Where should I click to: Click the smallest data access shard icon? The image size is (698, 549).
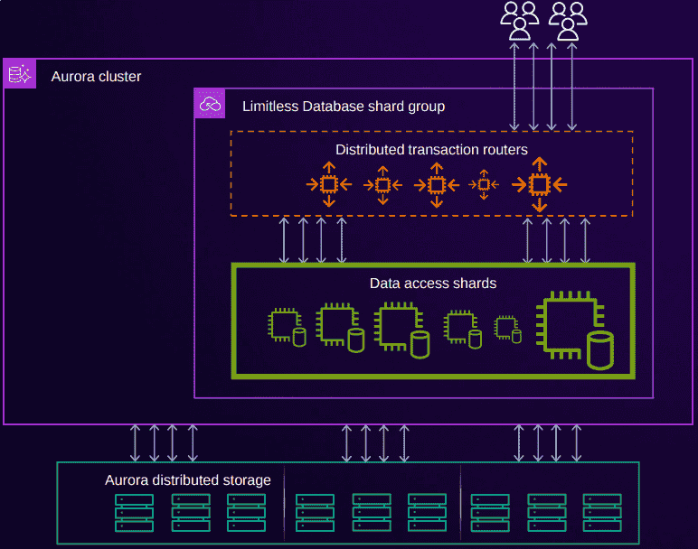coord(507,329)
